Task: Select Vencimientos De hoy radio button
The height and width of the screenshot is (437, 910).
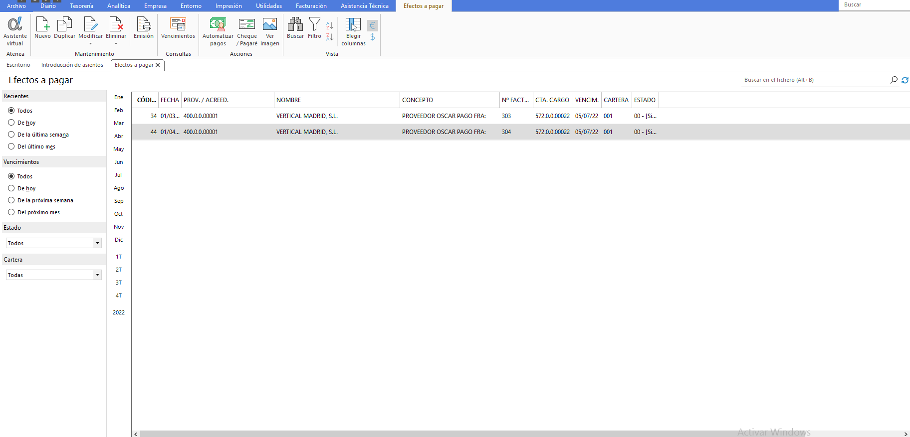Action: tap(11, 188)
